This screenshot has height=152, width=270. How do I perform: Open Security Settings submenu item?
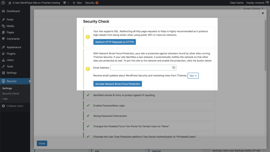point(7,88)
